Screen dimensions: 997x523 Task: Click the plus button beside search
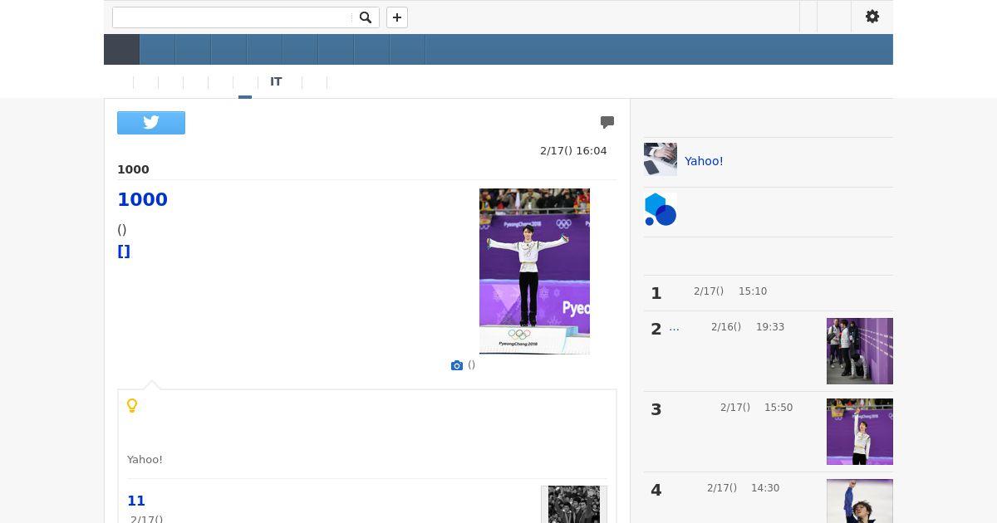(397, 17)
